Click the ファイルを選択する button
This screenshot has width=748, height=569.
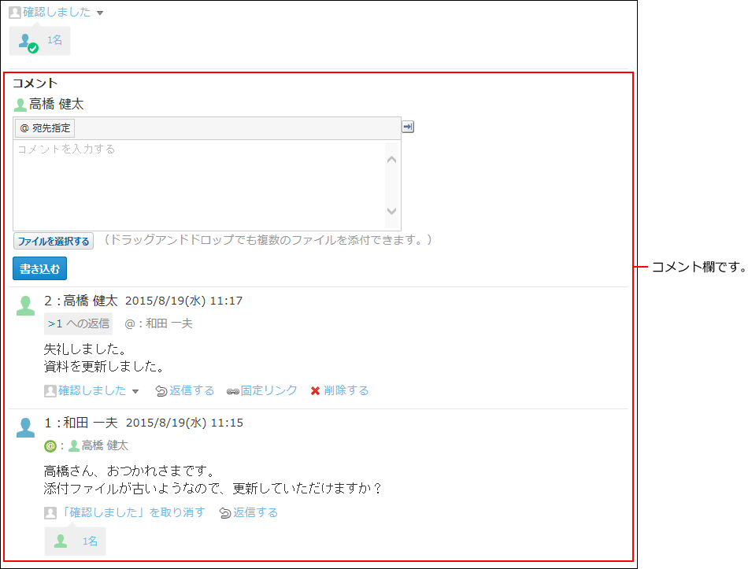(x=54, y=242)
